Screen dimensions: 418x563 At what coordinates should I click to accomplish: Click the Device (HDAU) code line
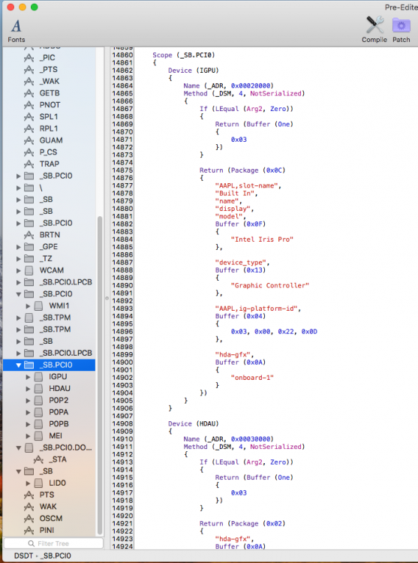(x=194, y=423)
